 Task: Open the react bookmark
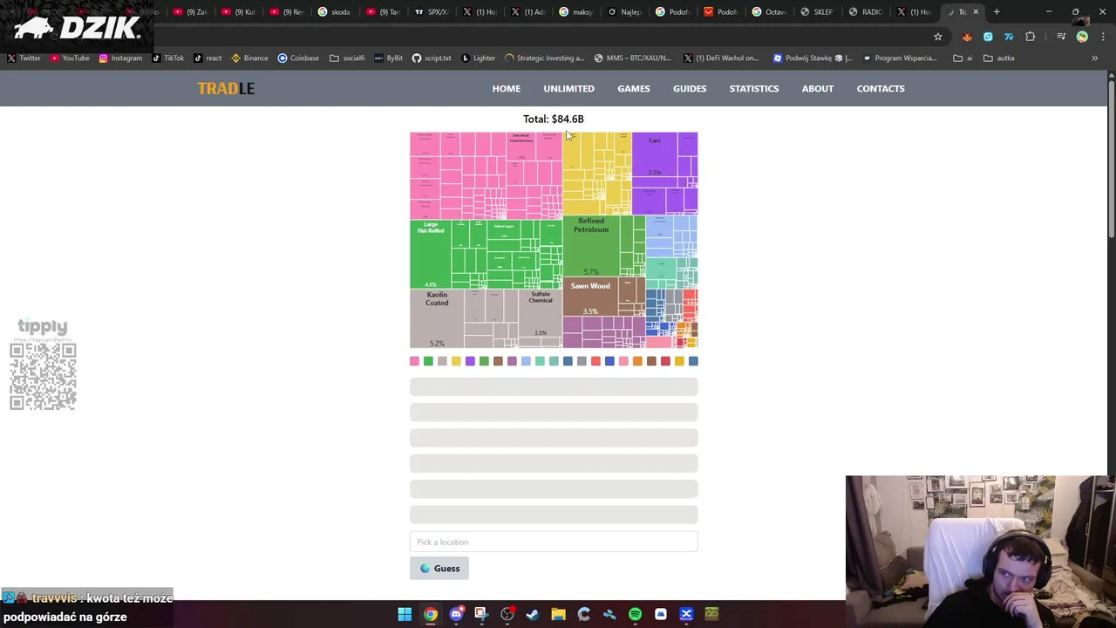(x=208, y=58)
